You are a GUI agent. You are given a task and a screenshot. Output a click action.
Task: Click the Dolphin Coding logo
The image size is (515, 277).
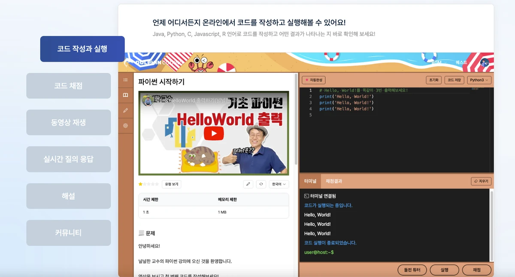point(154,63)
